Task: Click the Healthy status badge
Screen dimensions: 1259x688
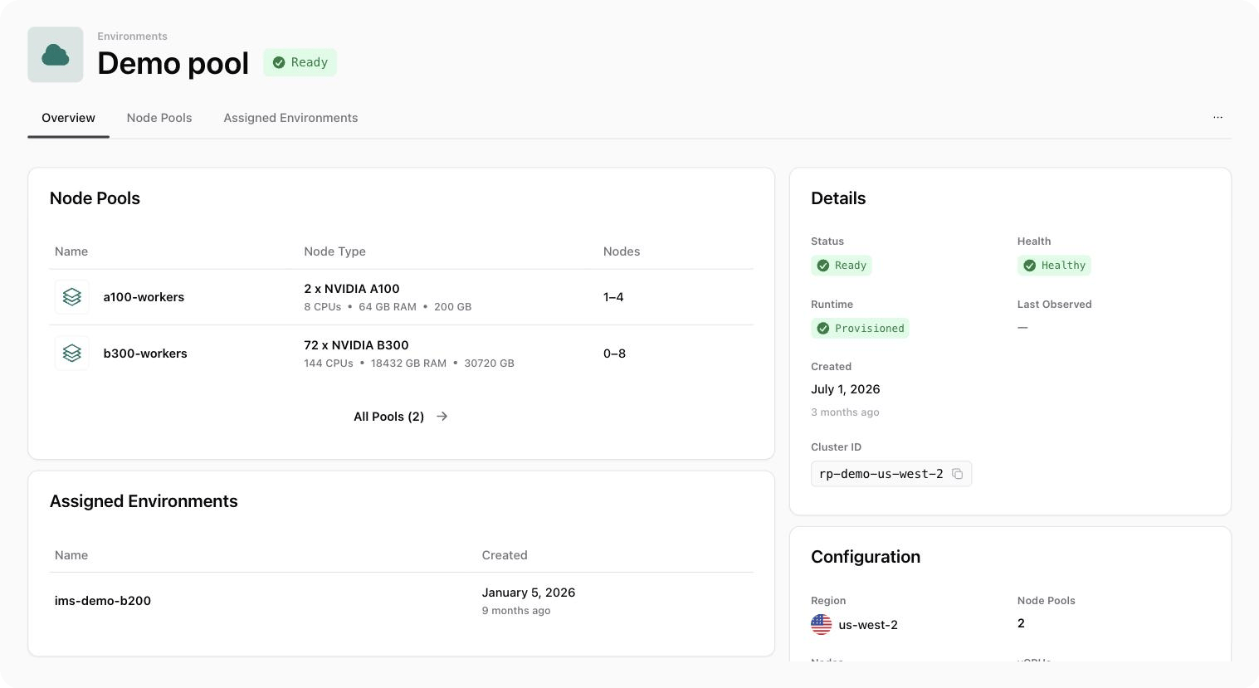Action: 1054,266
